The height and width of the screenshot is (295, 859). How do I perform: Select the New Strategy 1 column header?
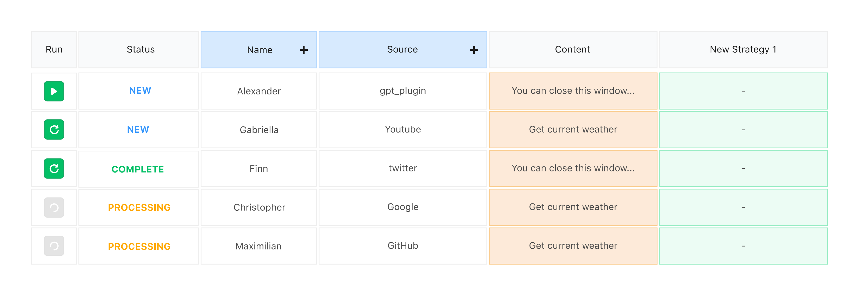coord(743,50)
